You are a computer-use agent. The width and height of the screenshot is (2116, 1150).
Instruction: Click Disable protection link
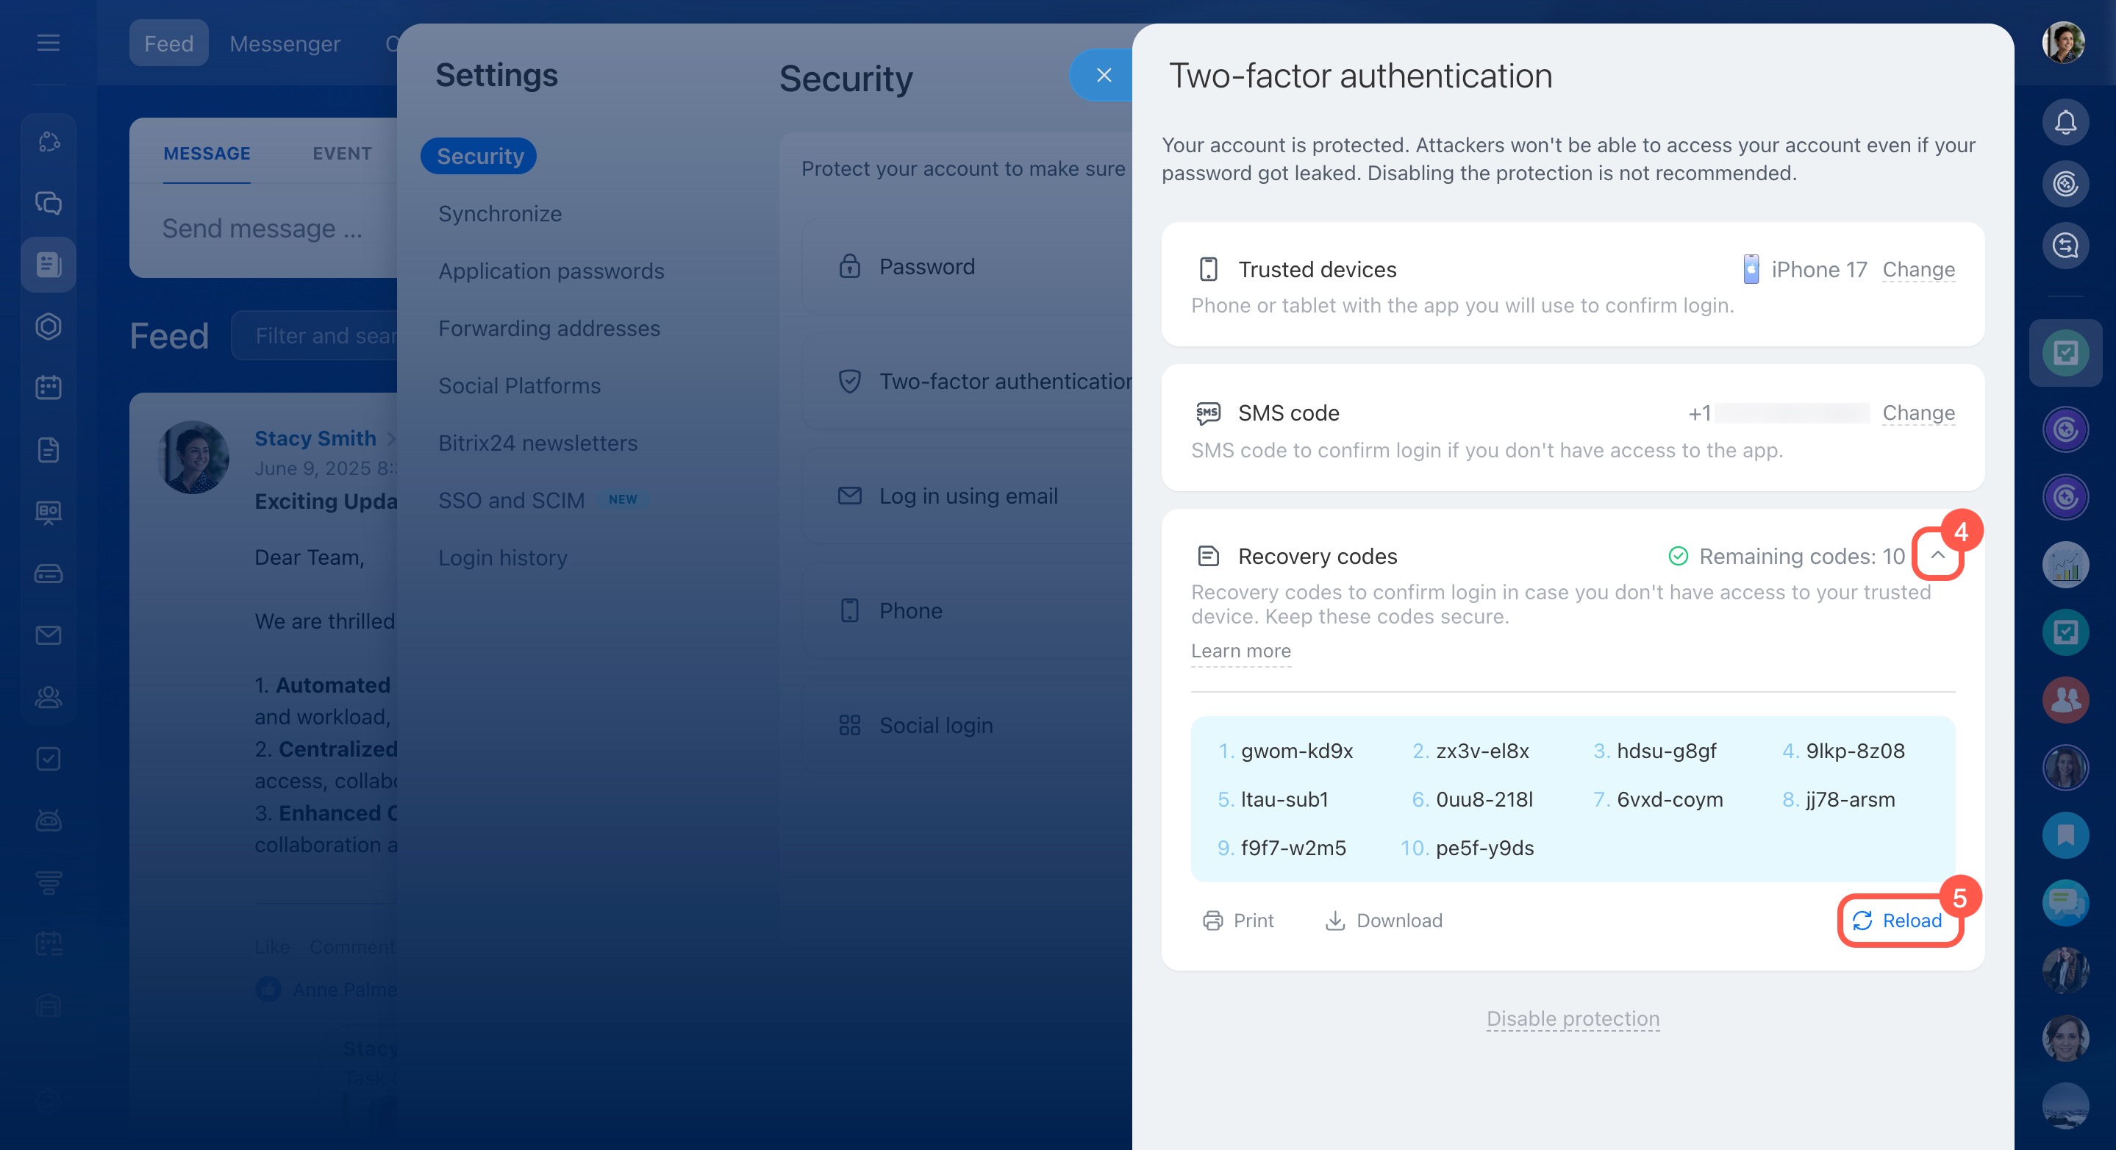[x=1572, y=1018]
